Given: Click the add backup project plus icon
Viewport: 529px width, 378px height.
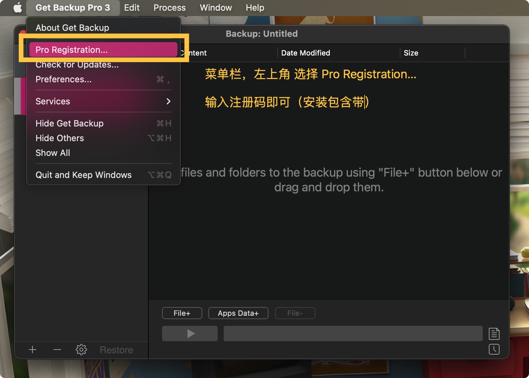Looking at the screenshot, I should [x=32, y=350].
